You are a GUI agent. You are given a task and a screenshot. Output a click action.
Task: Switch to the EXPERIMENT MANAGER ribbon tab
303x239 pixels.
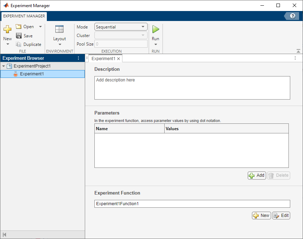24,16
